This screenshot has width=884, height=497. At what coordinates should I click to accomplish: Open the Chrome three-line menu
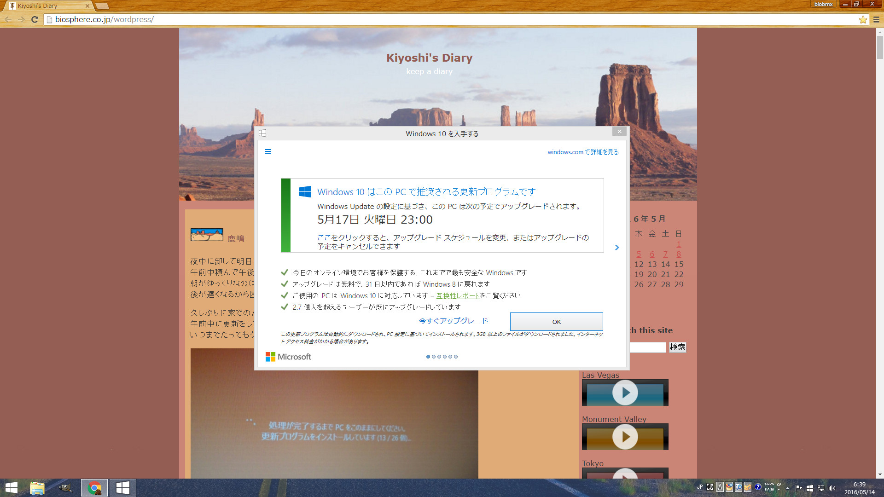876,19
